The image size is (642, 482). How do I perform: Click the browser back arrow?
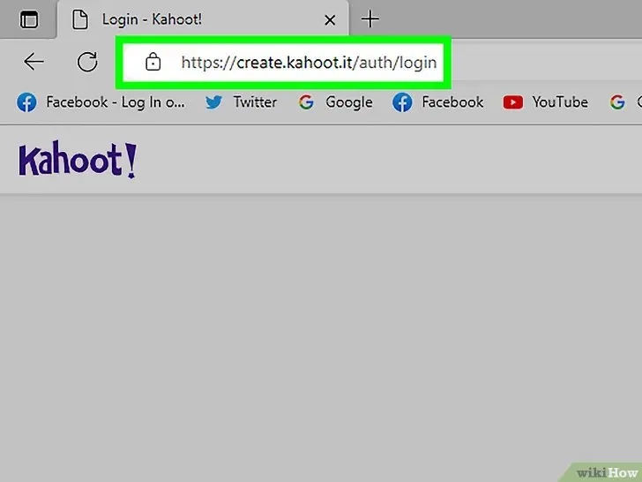pyautogui.click(x=34, y=62)
